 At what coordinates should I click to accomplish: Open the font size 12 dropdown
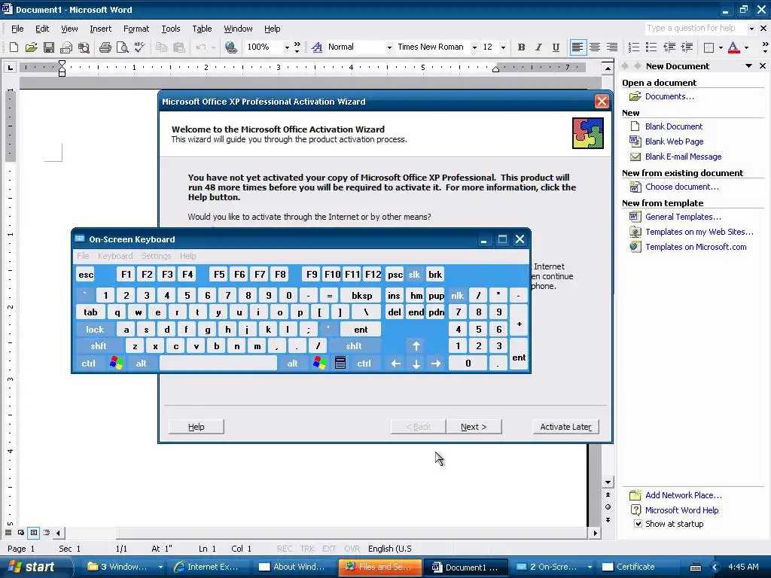click(x=502, y=47)
